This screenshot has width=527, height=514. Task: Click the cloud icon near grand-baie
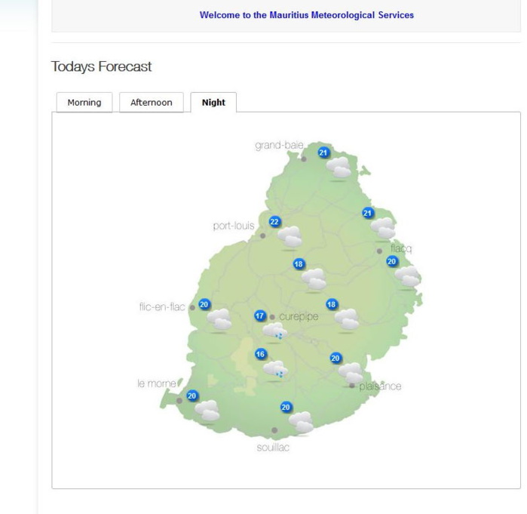(x=340, y=168)
